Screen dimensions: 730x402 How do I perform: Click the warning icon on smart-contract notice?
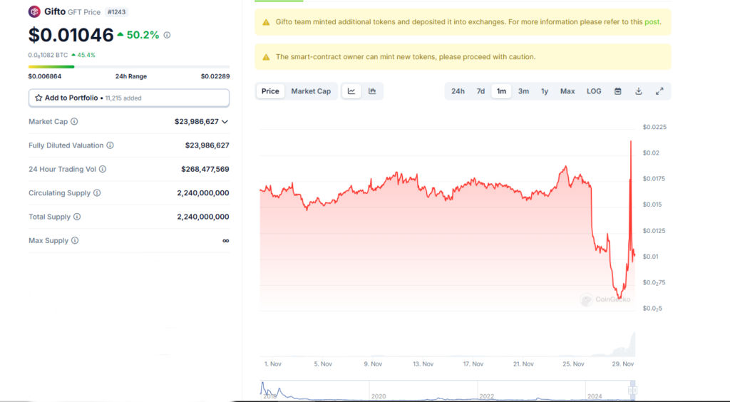point(267,57)
